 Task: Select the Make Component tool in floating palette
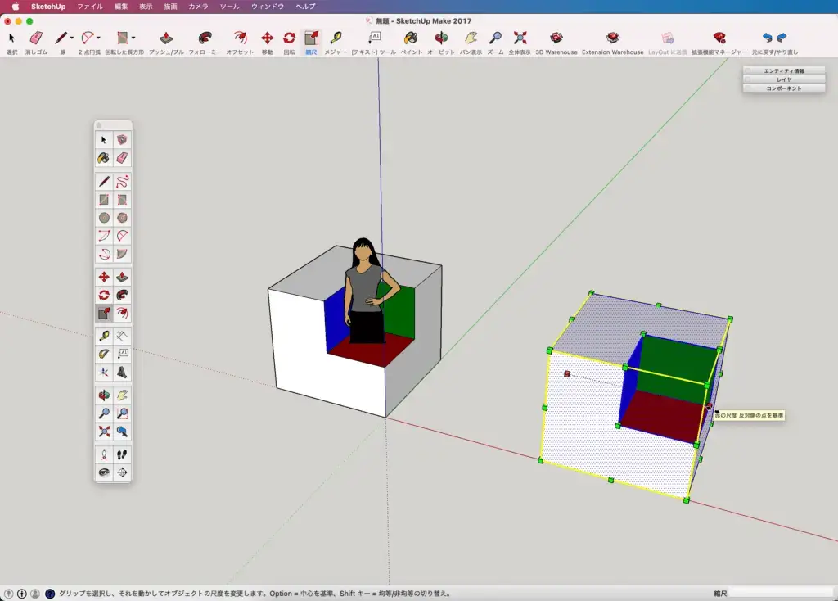(x=123, y=139)
